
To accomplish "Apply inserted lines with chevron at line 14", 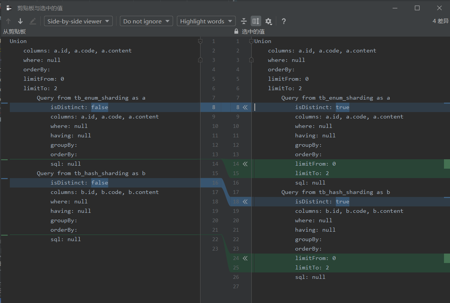I will click(245, 164).
